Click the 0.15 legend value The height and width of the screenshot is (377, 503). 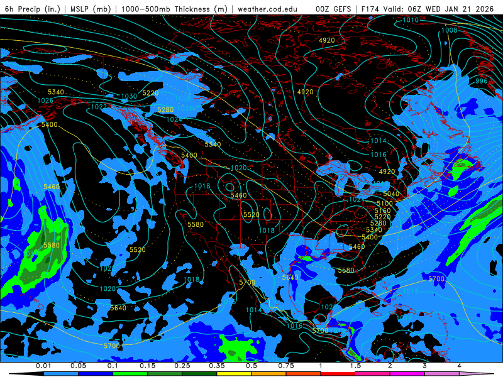[x=148, y=366]
